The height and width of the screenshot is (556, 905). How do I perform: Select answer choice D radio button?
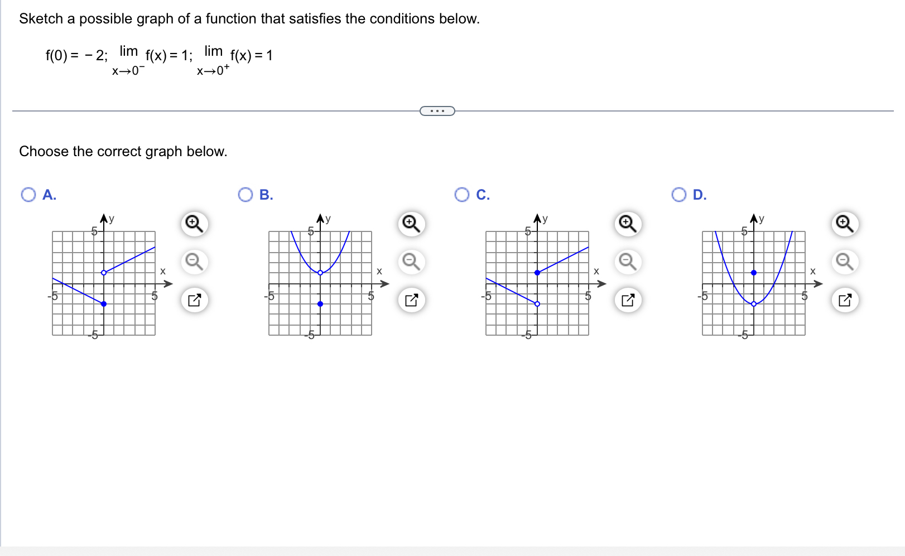click(679, 195)
